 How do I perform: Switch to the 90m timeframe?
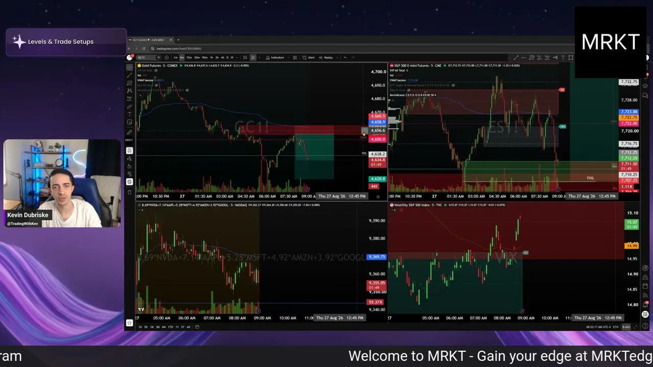205,58
